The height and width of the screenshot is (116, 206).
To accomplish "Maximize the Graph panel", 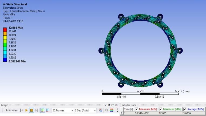I will click(x=113, y=105).
